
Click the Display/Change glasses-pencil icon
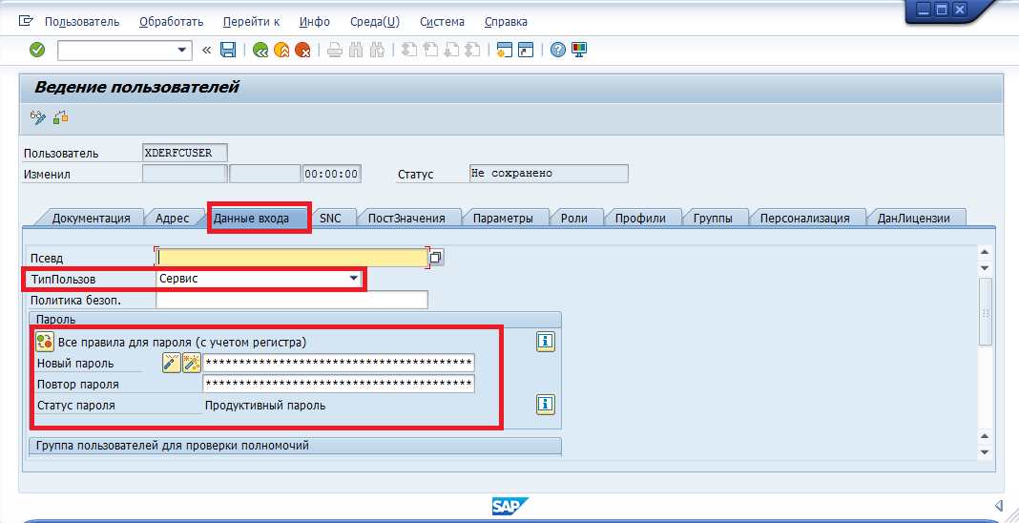point(38,117)
